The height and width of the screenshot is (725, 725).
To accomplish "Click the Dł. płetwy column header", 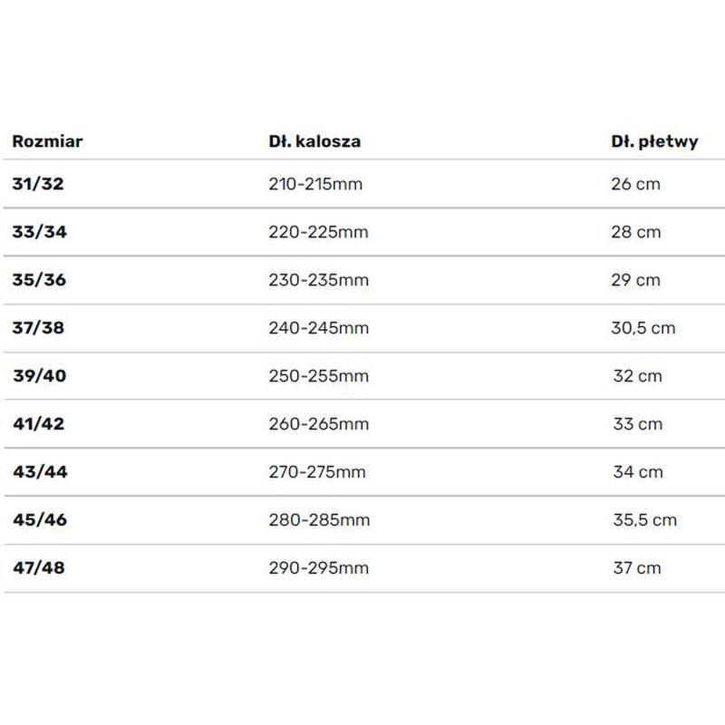I will pos(654,142).
